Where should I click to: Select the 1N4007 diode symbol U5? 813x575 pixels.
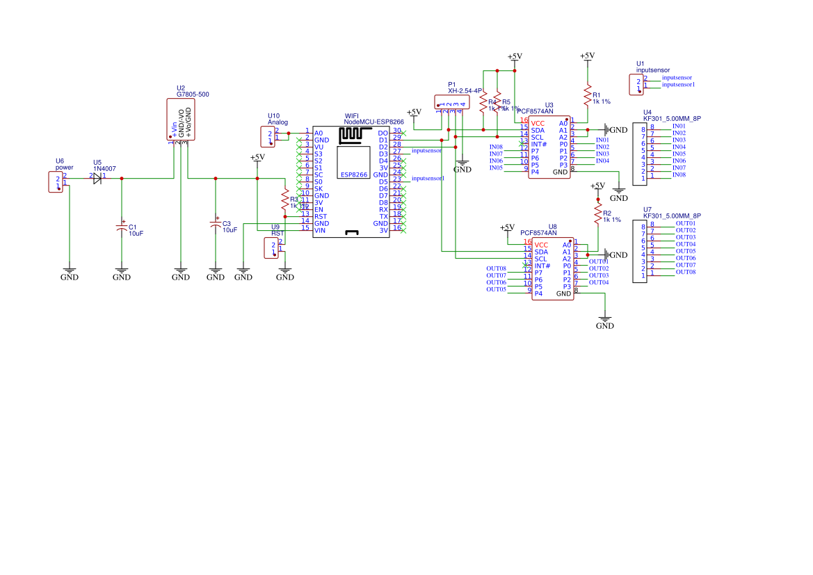coord(96,179)
